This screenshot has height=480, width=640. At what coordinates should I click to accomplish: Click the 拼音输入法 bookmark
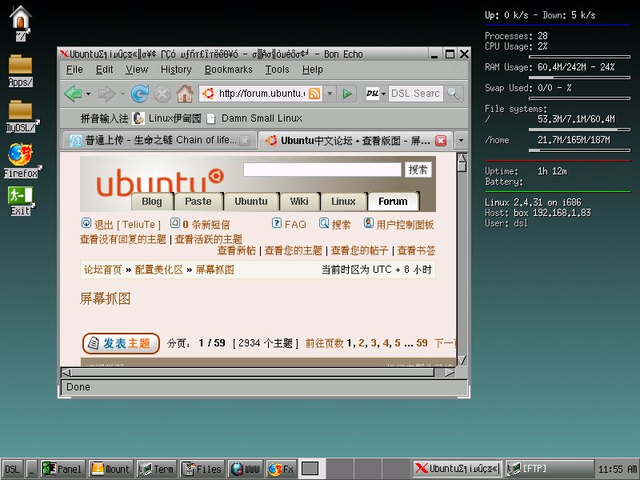tap(104, 118)
